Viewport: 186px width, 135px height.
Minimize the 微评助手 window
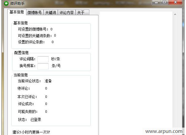coord(156,2)
